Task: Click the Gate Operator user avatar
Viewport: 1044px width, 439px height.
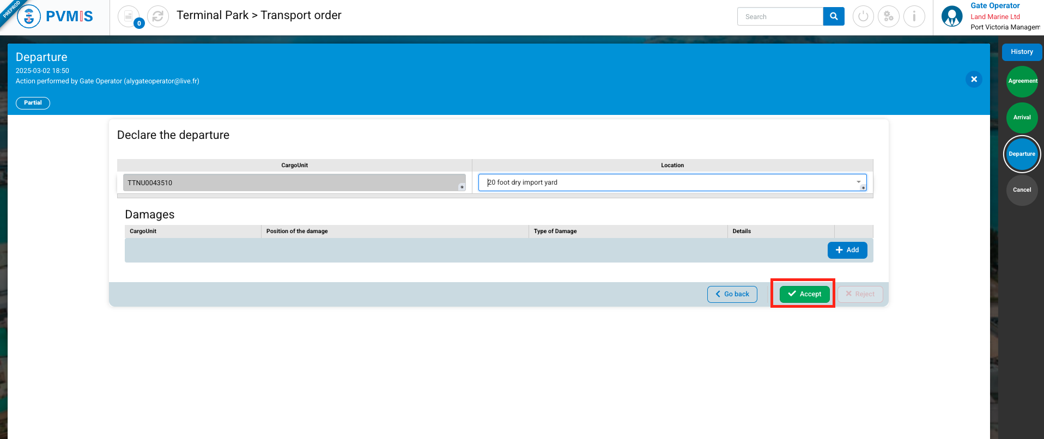Action: (x=951, y=16)
